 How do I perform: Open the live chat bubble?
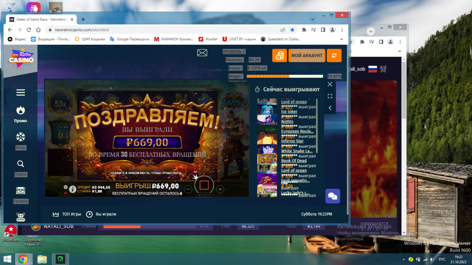click(x=332, y=196)
